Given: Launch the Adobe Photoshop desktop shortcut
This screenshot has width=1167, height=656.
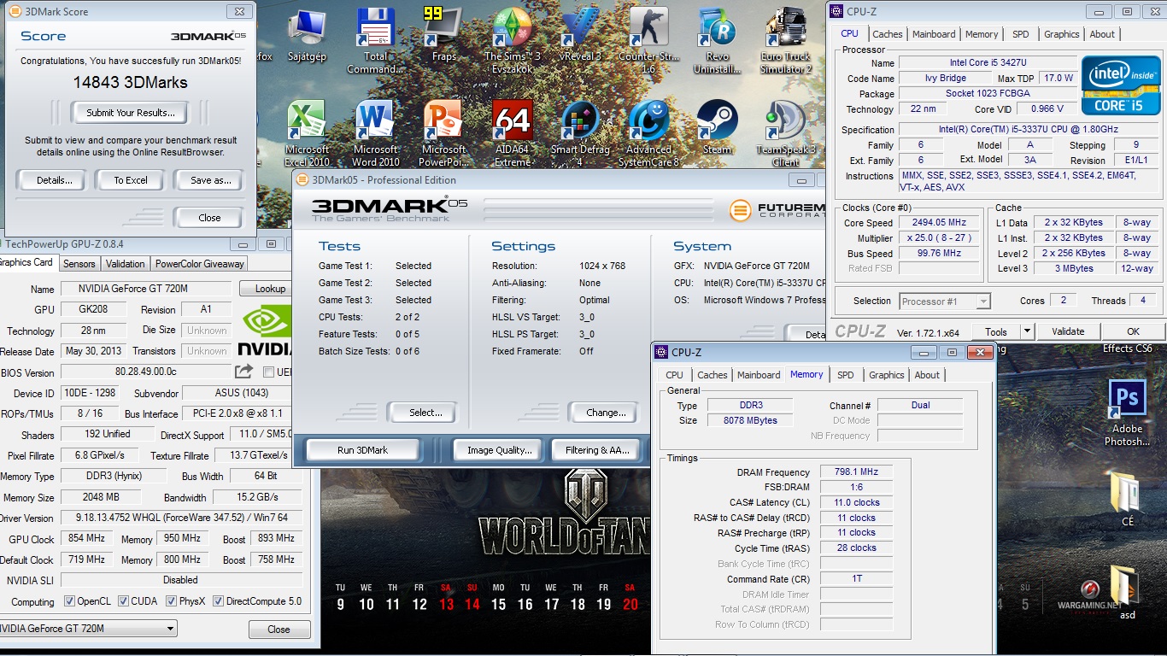Looking at the screenshot, I should [x=1127, y=414].
